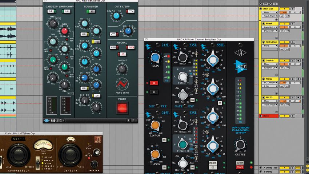Click the THRESH knob on the API 235L gate
Viewport: 309px width, 174px height.
coord(183,58)
